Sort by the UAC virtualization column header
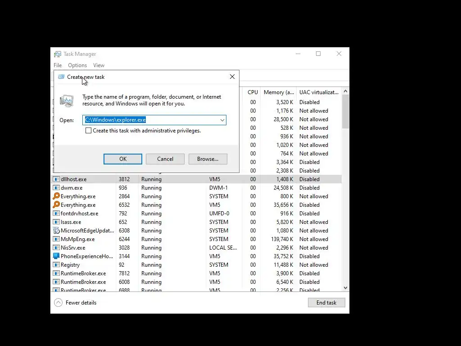The height and width of the screenshot is (346, 461). [319, 92]
